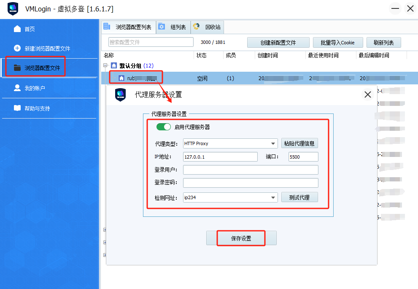Click the 浏览器配置列表 tab icon
418x289 pixels.
pos(107,27)
